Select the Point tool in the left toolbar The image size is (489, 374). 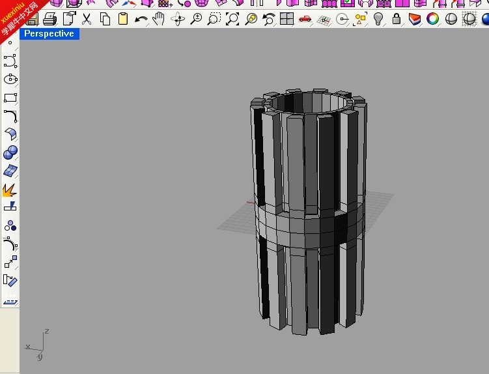coord(10,43)
